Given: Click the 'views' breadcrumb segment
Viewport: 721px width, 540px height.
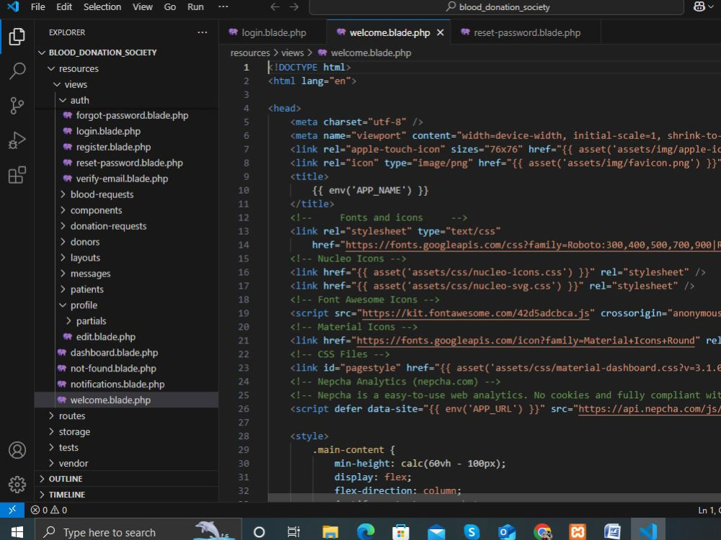Looking at the screenshot, I should pyautogui.click(x=293, y=53).
